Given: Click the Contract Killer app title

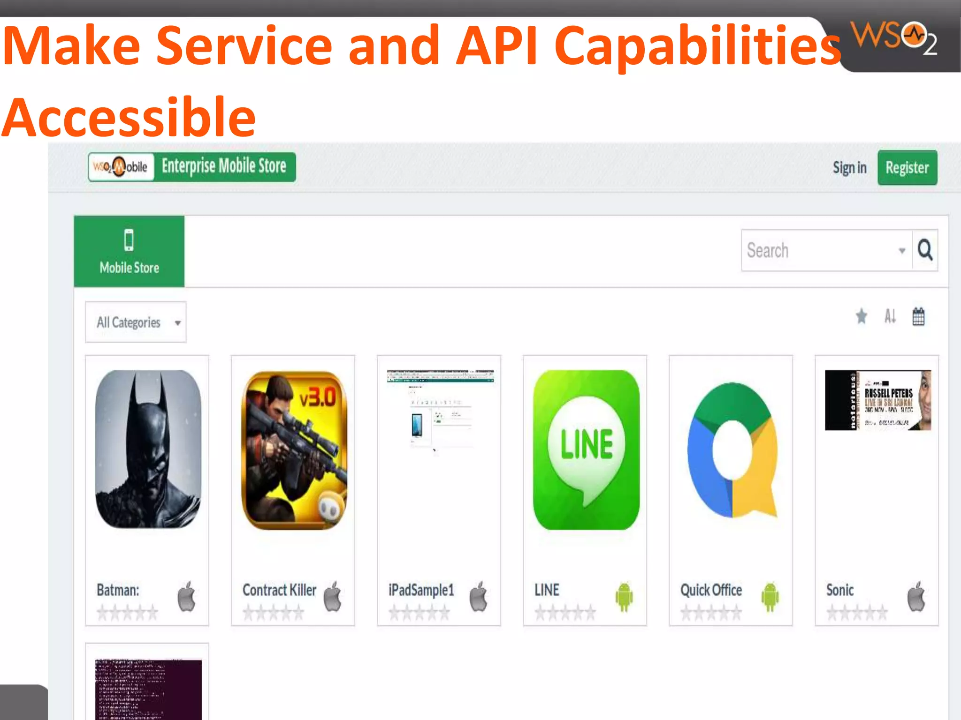Looking at the screenshot, I should [279, 590].
